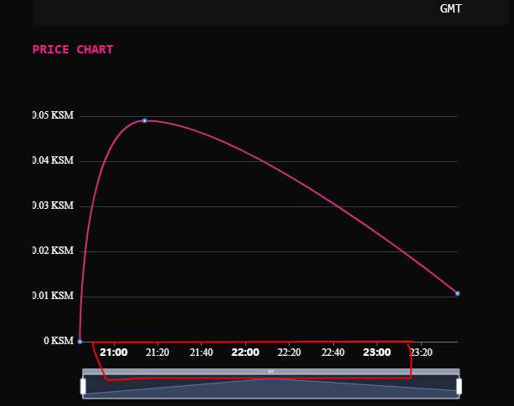Image resolution: width=514 pixels, height=406 pixels.
Task: Grab the right handle of the range slider
Action: pos(459,386)
